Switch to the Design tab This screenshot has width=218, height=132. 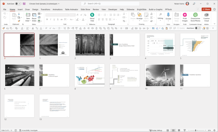(35, 10)
